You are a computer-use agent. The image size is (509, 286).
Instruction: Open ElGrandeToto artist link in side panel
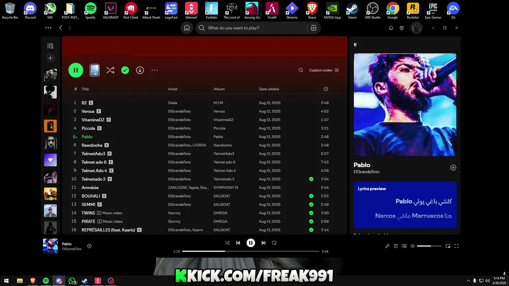coord(367,172)
